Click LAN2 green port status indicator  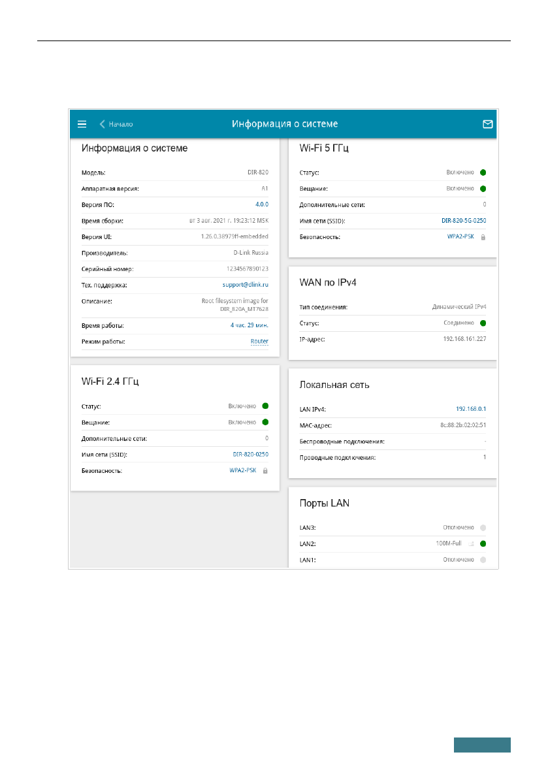pos(483,543)
